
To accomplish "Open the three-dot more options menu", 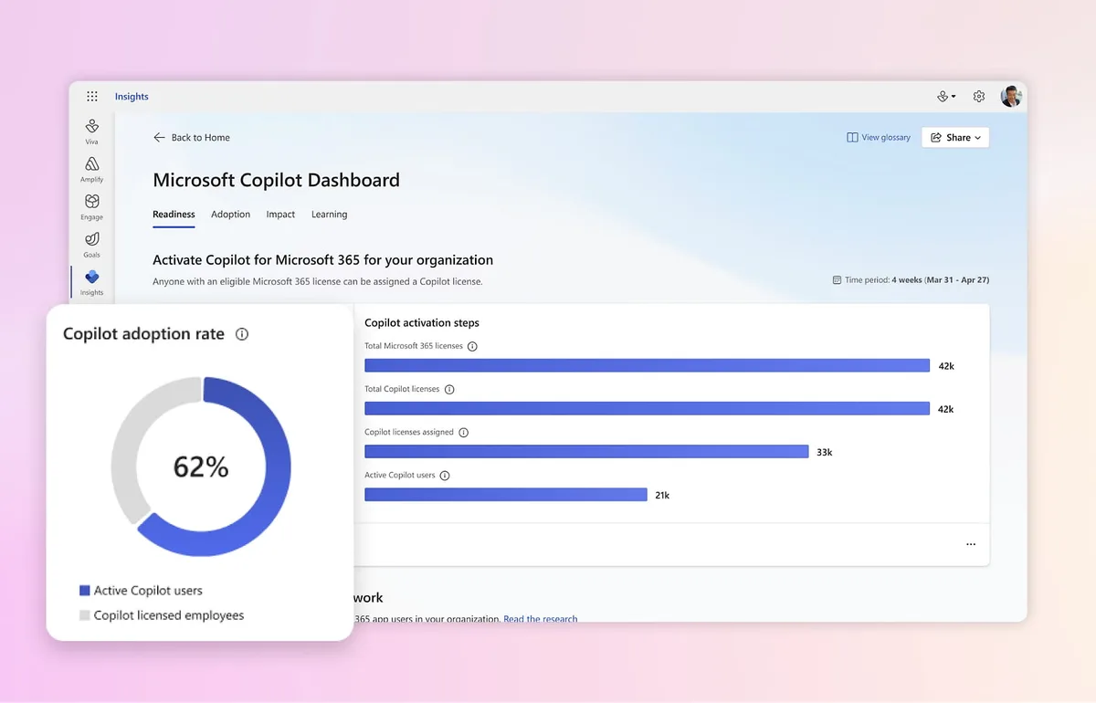I will 971,545.
